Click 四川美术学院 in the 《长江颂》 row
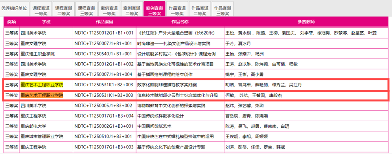Screen dimensions: 392x154 (x=33, y=33)
